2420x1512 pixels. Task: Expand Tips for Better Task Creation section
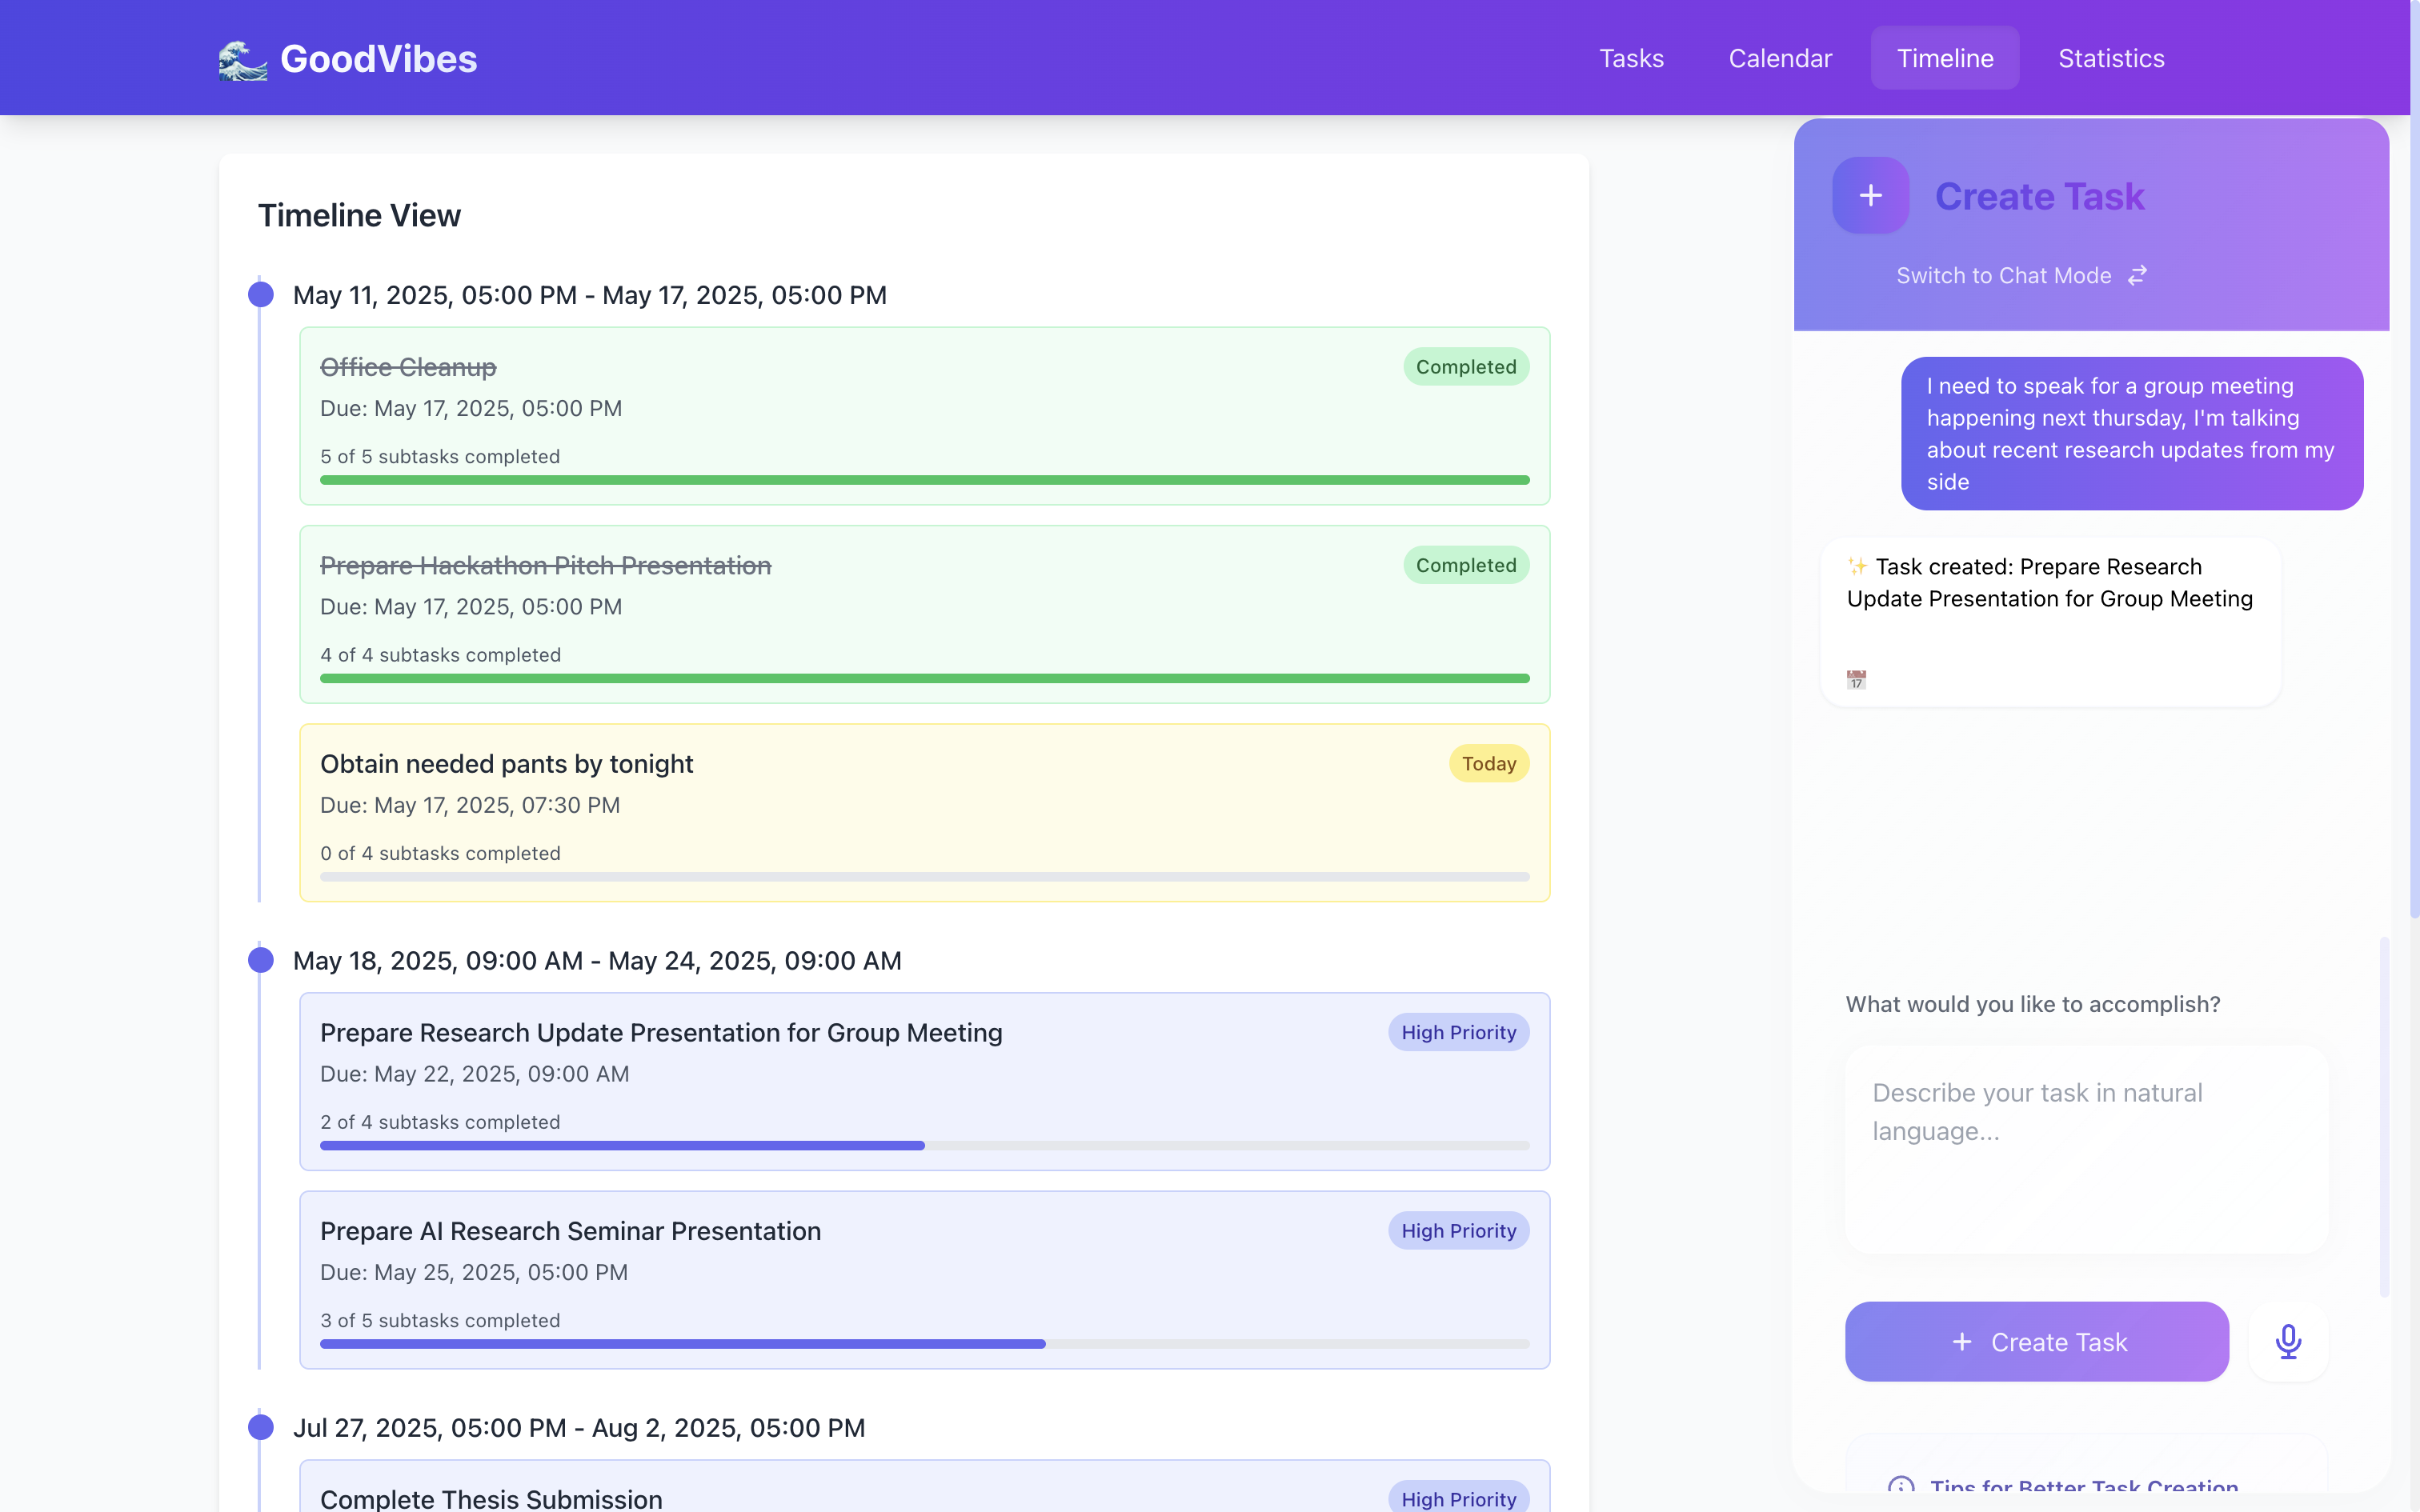point(2084,1487)
